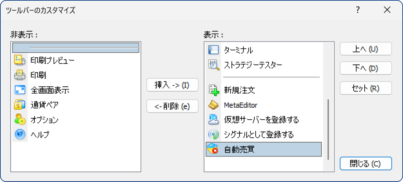Select the 印刷プレビュー (print preview) icon
Screen dimensions: 403x182
pyautogui.click(x=20, y=60)
